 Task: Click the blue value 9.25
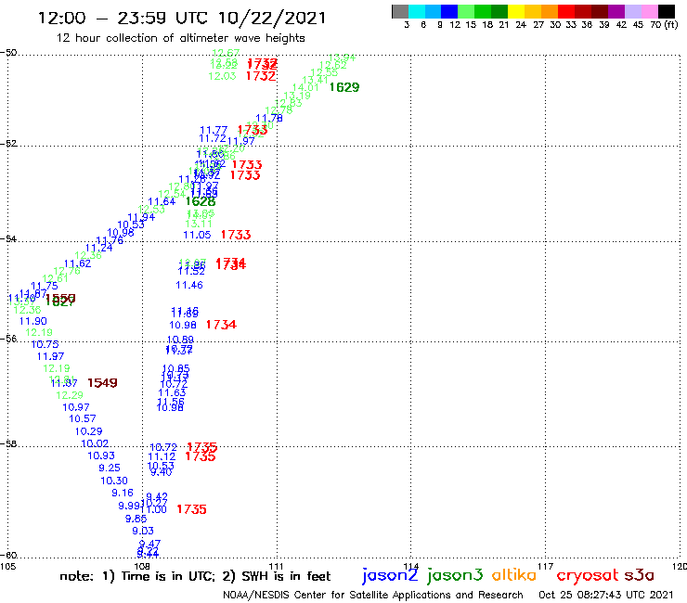(110, 468)
